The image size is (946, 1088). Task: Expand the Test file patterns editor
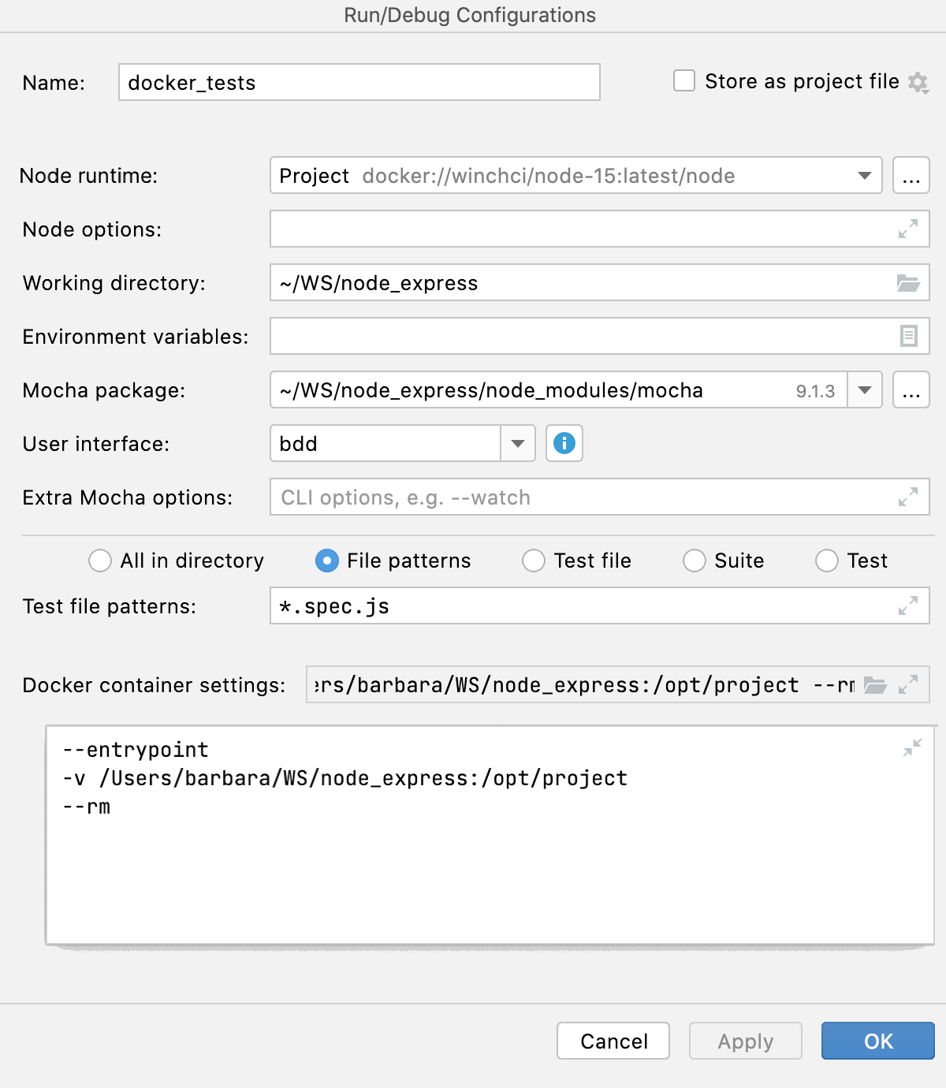click(x=910, y=605)
